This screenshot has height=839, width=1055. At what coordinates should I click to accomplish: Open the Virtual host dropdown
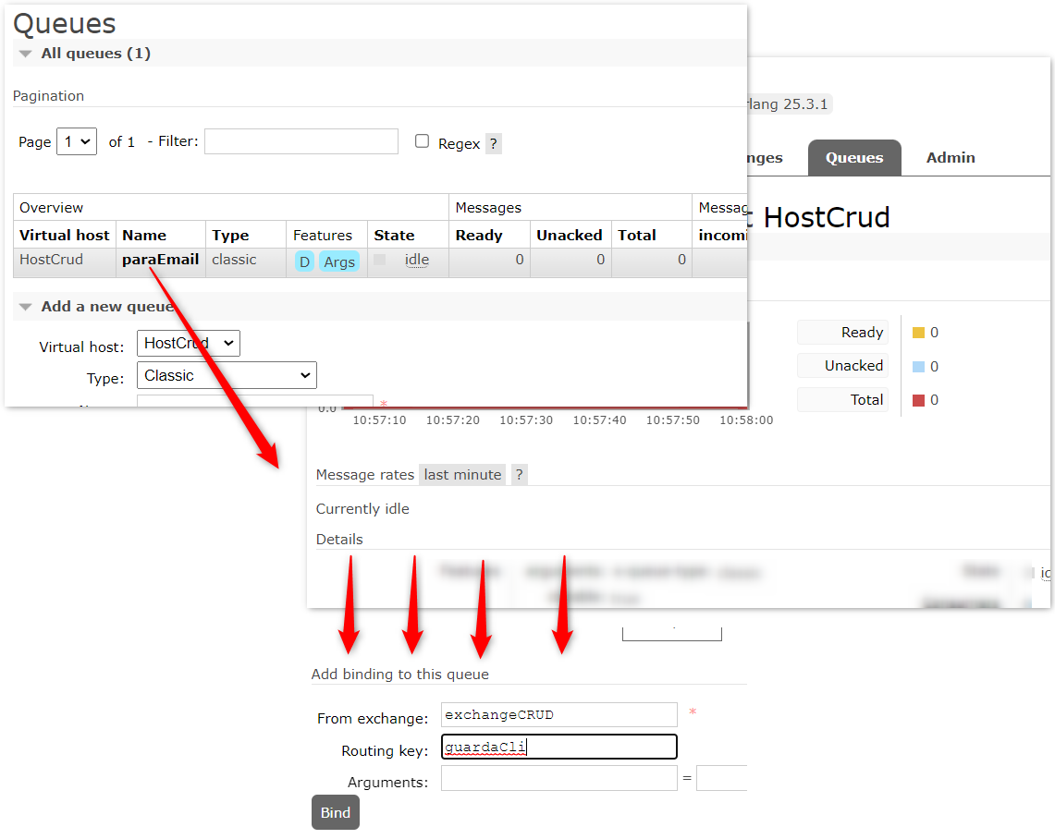188,344
